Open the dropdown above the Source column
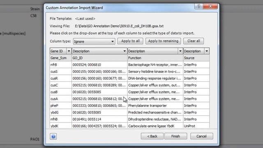 click(207, 51)
